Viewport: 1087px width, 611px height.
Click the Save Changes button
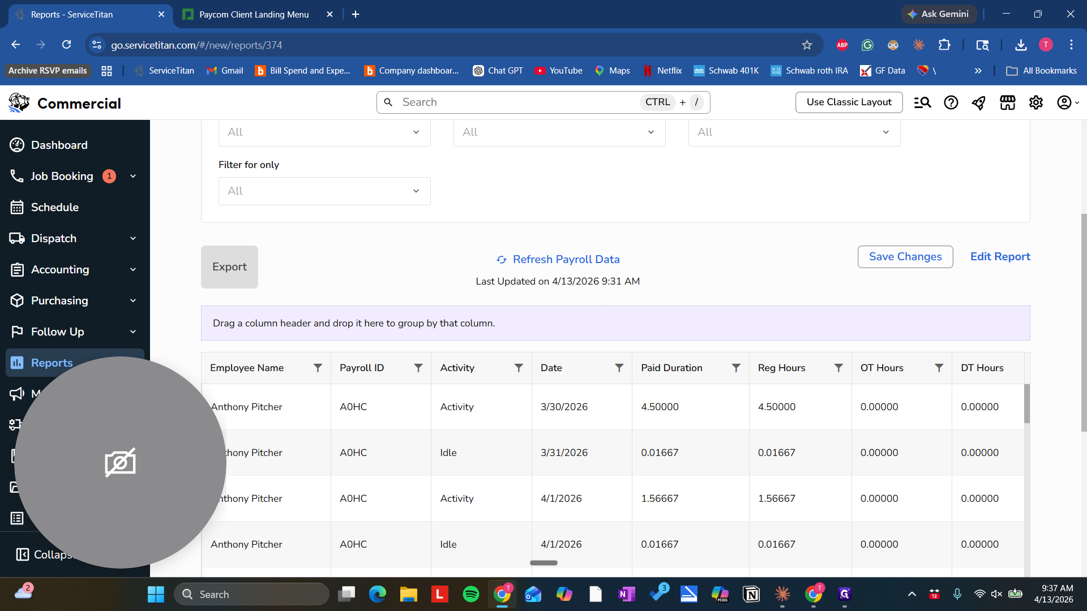905,256
